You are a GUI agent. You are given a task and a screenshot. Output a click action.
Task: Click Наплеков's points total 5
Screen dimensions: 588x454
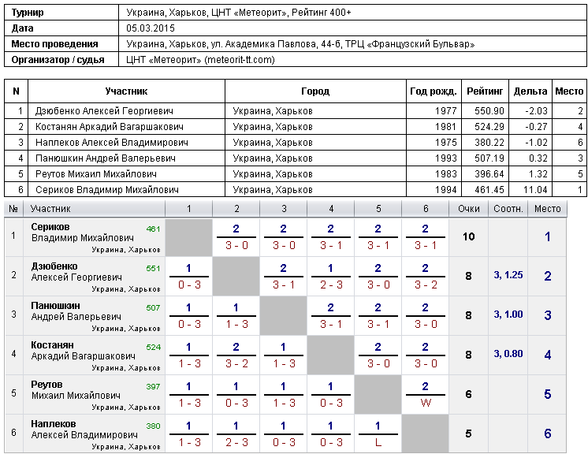click(x=469, y=434)
